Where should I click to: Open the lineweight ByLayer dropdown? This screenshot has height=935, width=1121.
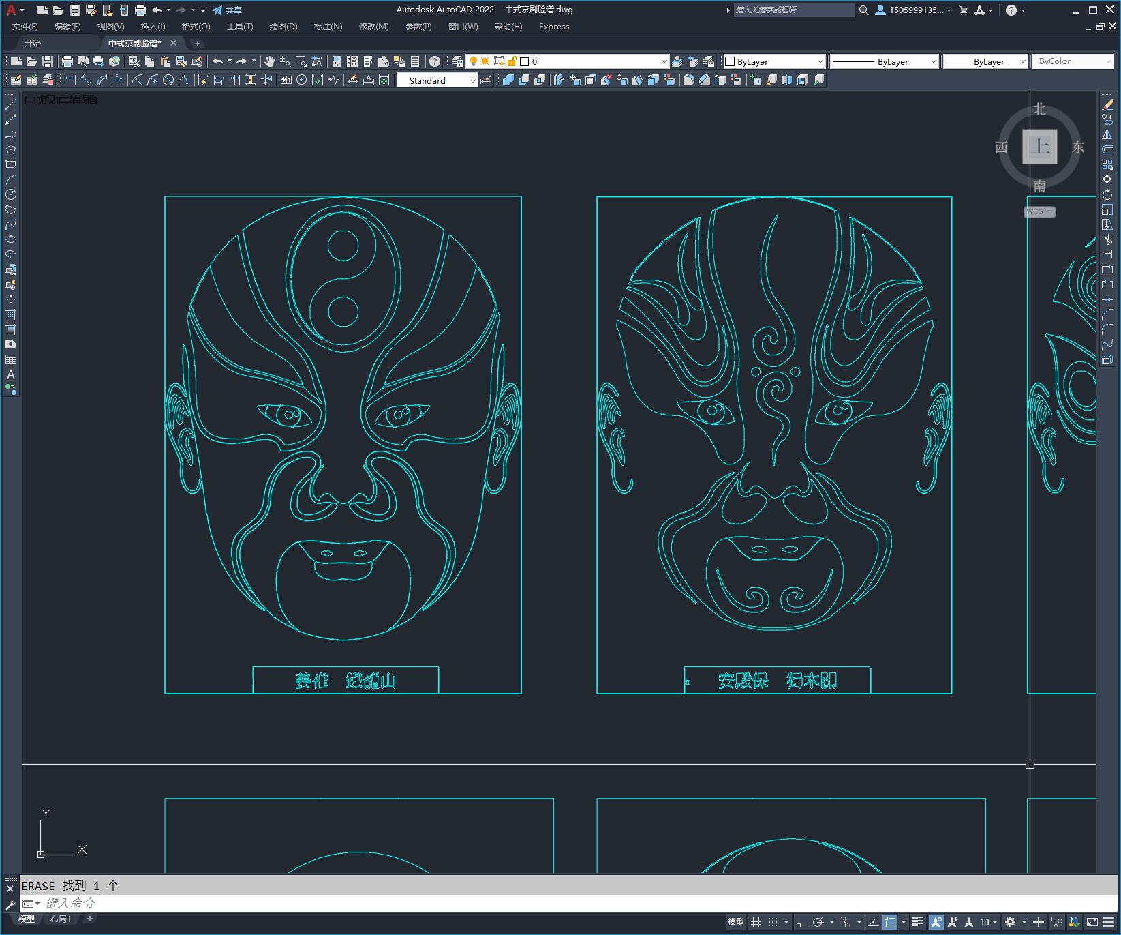click(x=1022, y=61)
